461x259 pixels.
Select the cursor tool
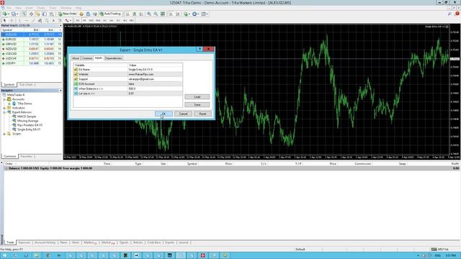[x=4, y=21]
